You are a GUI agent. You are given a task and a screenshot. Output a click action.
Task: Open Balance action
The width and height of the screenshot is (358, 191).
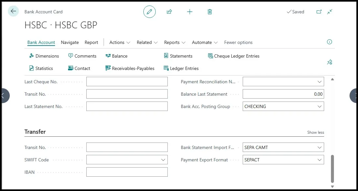click(x=116, y=56)
